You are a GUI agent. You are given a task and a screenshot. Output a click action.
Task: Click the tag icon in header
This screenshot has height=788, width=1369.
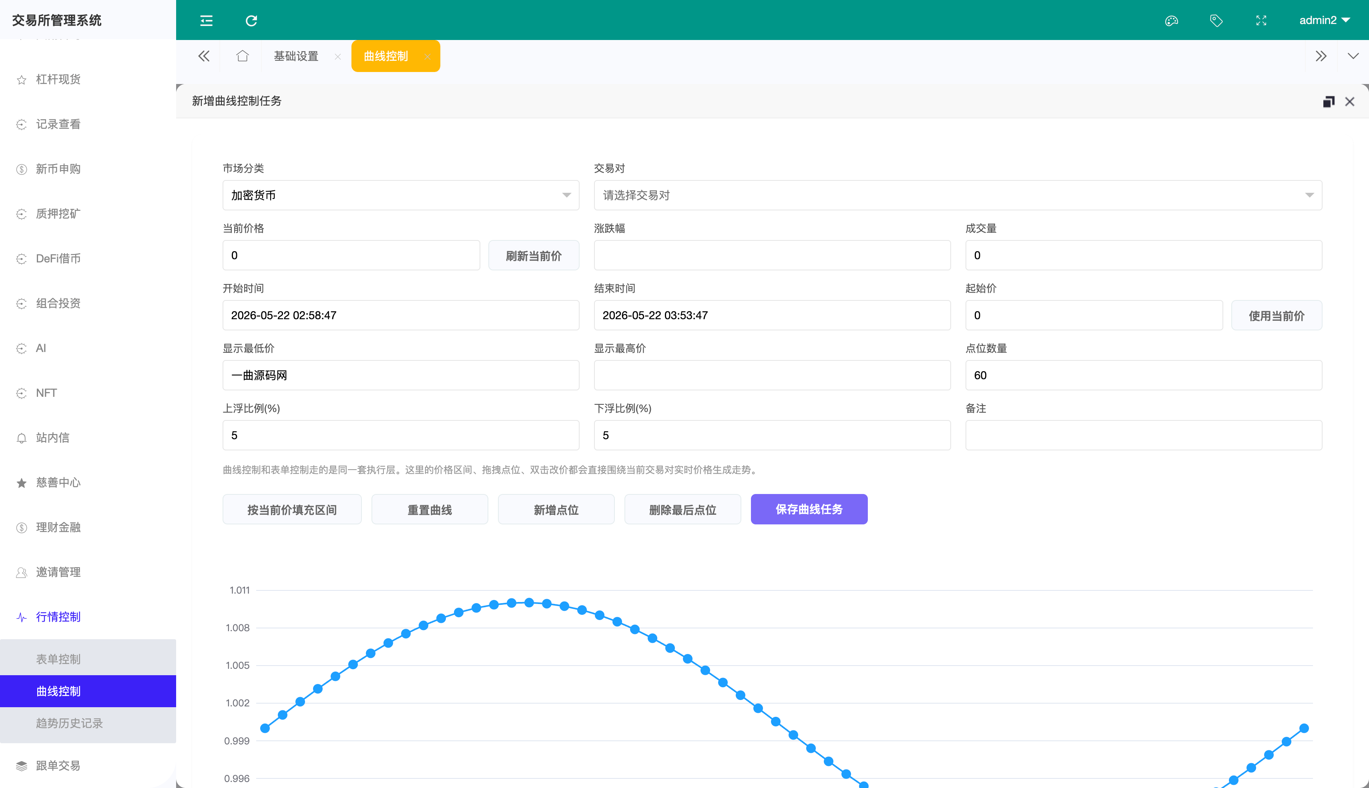click(1216, 20)
